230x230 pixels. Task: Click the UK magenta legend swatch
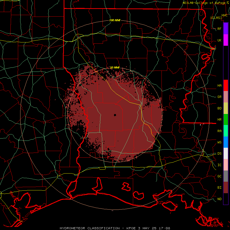[226, 40]
